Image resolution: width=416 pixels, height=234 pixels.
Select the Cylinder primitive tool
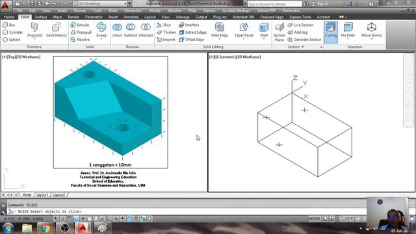click(x=12, y=32)
